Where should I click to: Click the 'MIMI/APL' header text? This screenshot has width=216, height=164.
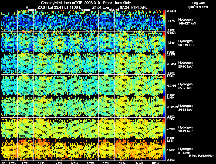tap(139, 8)
